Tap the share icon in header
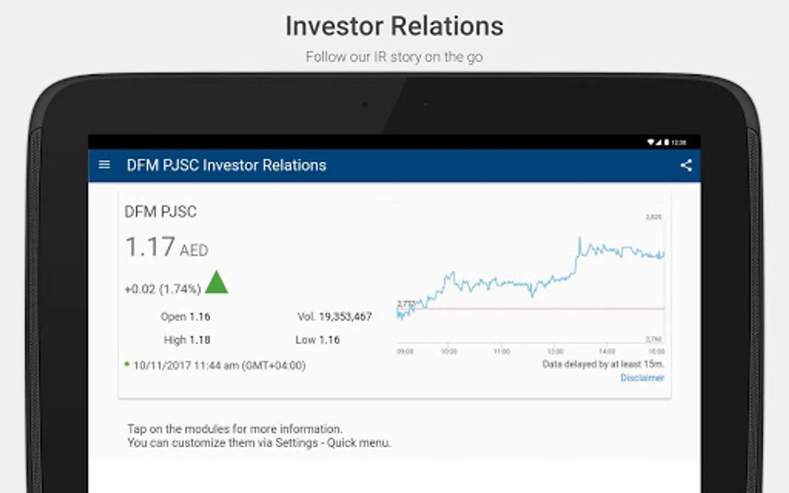 point(686,165)
